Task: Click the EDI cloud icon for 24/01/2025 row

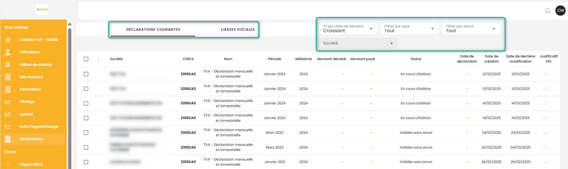Action: click(545, 133)
